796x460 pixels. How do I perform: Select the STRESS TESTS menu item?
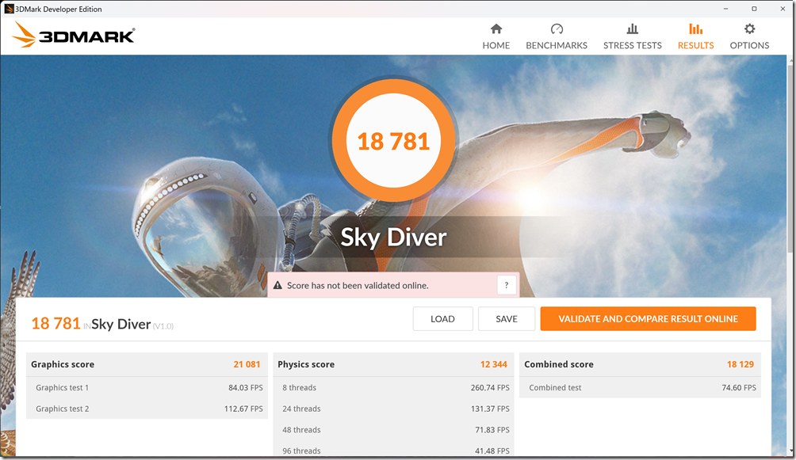632,45
